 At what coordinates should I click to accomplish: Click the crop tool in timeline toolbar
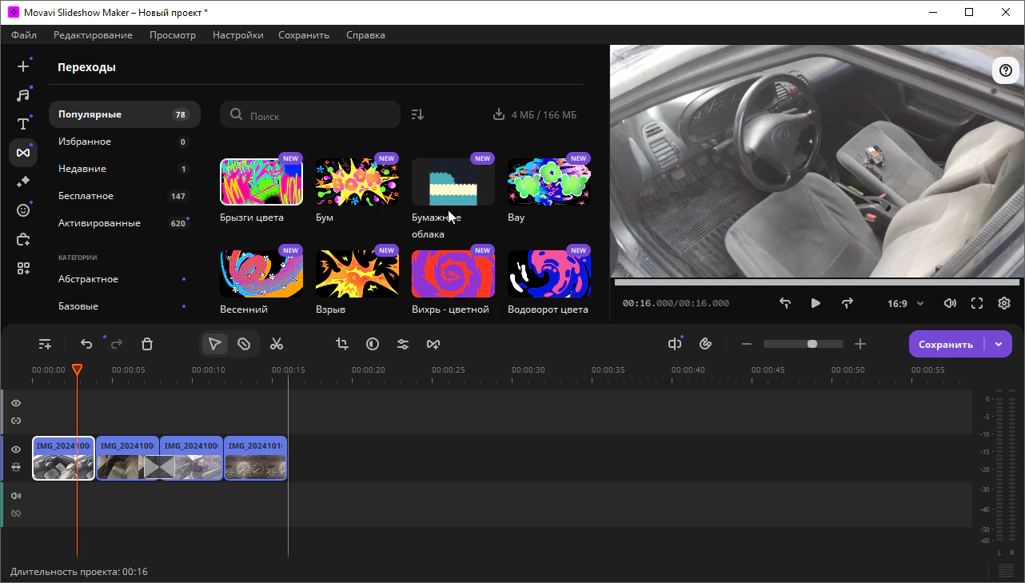tap(342, 344)
